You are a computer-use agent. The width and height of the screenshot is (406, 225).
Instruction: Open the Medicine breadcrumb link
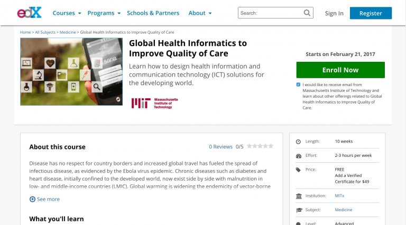(x=68, y=32)
